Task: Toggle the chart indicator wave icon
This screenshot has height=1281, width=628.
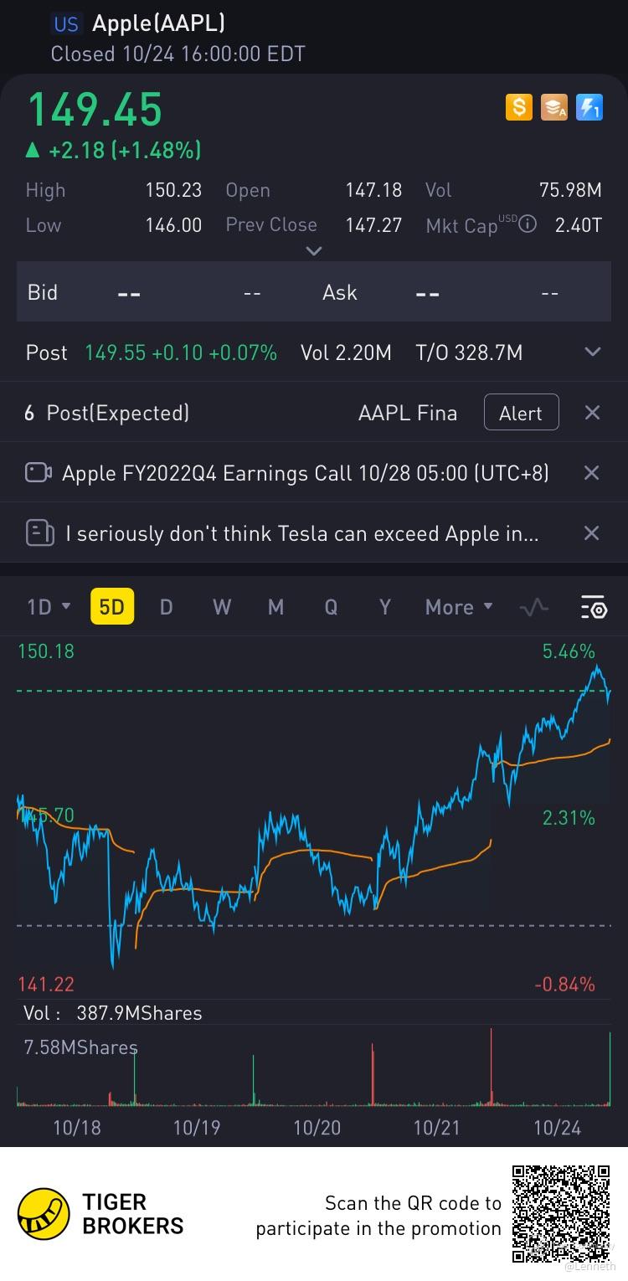Action: 534,608
